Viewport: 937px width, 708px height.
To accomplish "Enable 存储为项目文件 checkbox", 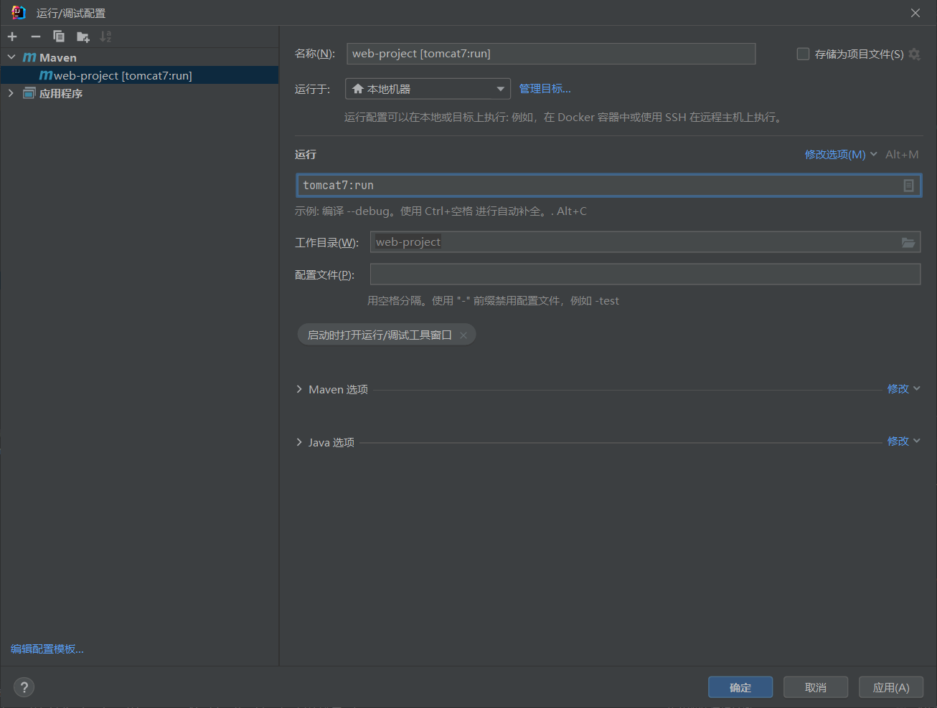I will coord(803,54).
